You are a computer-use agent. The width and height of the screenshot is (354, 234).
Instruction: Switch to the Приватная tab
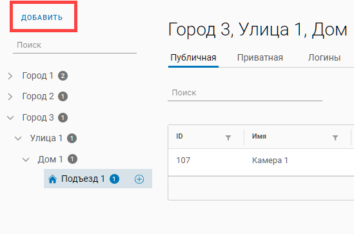point(260,58)
